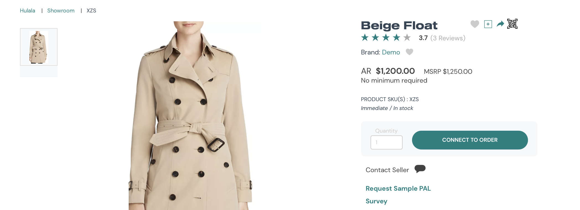
Task: Click CONNECT TO ORDER
Action: pos(470,140)
